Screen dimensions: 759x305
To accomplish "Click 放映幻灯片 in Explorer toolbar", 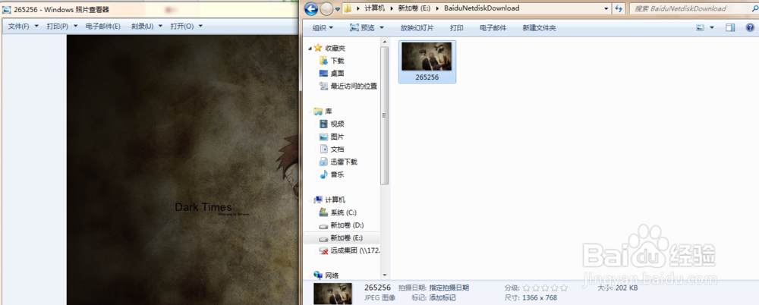I will (x=417, y=28).
